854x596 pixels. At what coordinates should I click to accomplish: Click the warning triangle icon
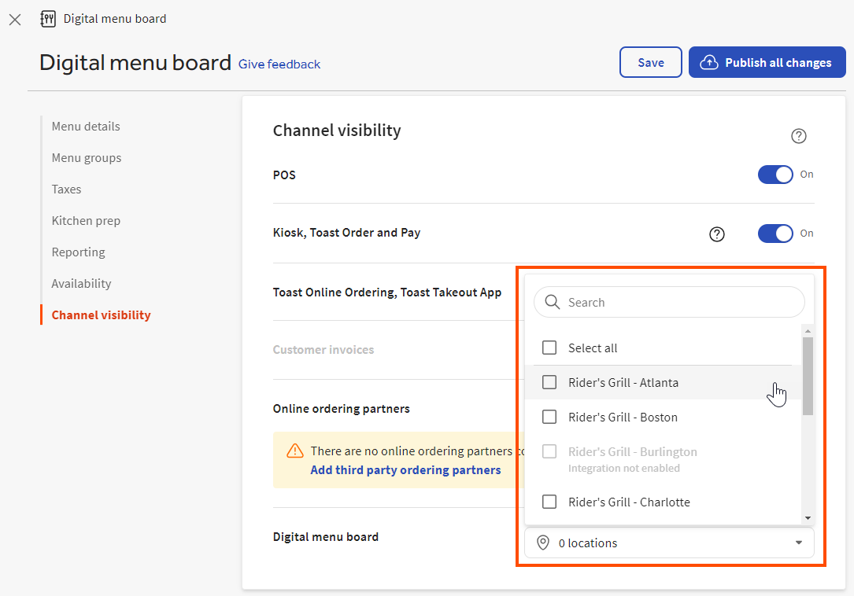tap(295, 451)
